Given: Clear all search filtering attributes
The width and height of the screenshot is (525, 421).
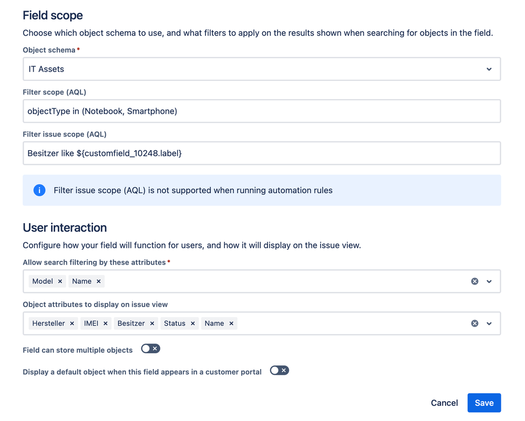Looking at the screenshot, I should coord(475,281).
